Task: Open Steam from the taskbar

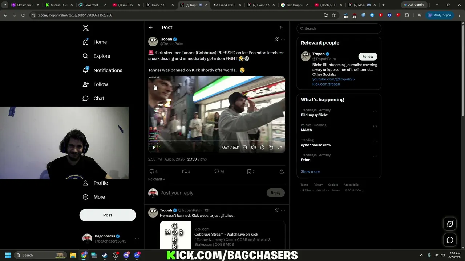Action: [x=105, y=255]
